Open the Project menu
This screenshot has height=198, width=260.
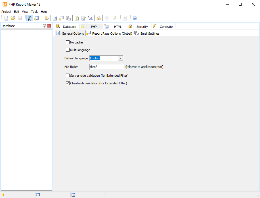[6, 12]
